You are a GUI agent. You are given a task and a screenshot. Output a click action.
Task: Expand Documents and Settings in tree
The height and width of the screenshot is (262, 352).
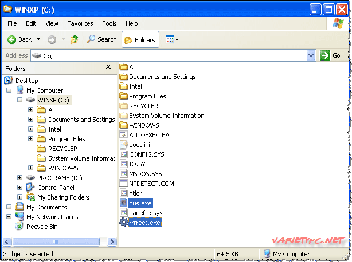(31, 120)
